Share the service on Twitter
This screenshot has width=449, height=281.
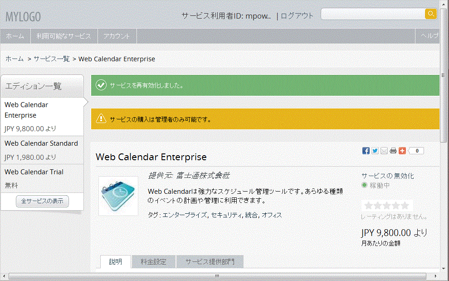[x=375, y=151]
